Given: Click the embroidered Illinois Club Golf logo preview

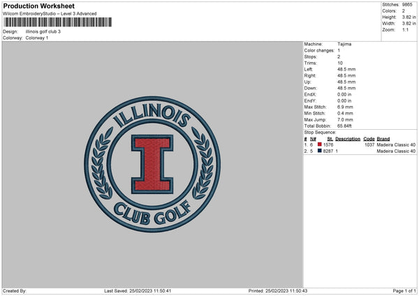Looking at the screenshot, I should (x=152, y=164).
